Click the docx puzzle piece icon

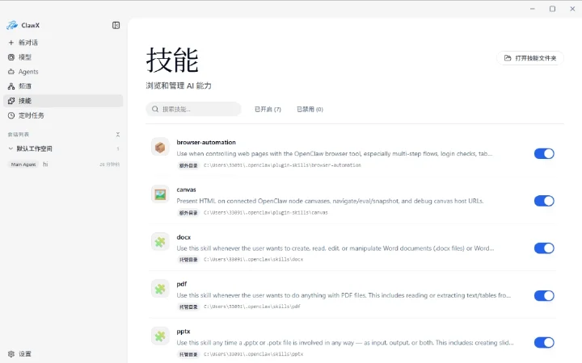click(x=160, y=242)
